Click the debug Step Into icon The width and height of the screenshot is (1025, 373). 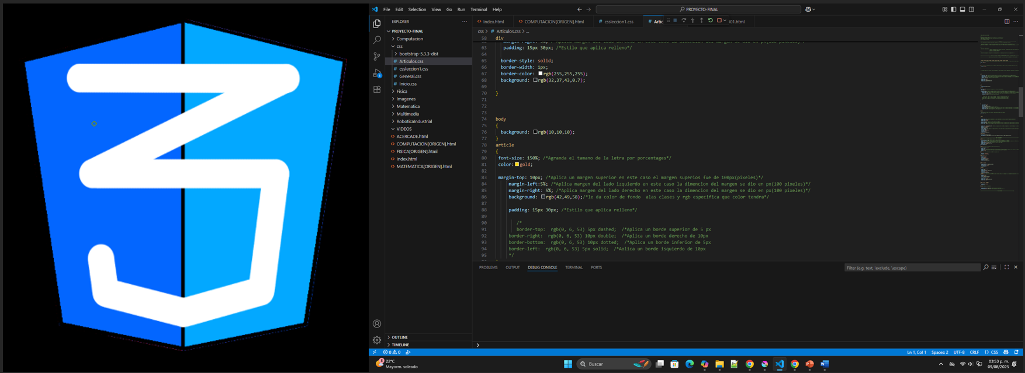click(692, 21)
